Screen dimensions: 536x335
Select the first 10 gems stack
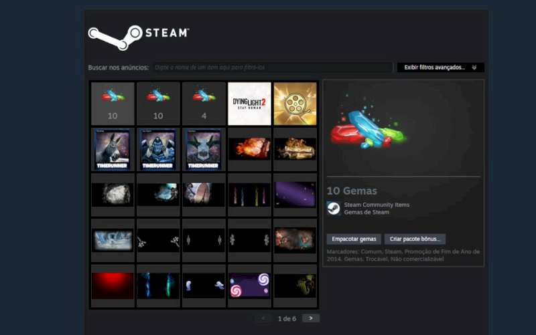[x=113, y=104]
